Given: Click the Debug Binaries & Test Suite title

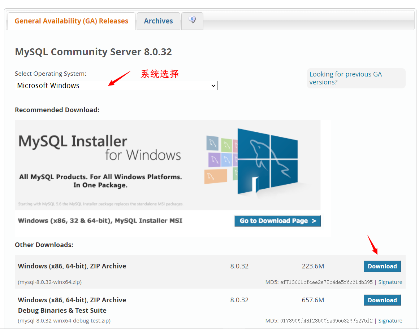Looking at the screenshot, I should tap(62, 310).
